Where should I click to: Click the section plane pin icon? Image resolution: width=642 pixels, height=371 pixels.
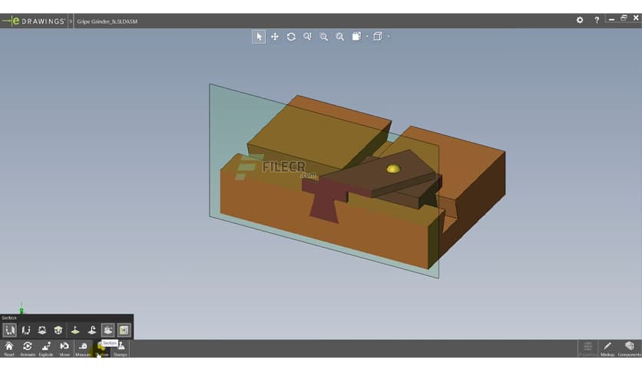tap(75, 330)
